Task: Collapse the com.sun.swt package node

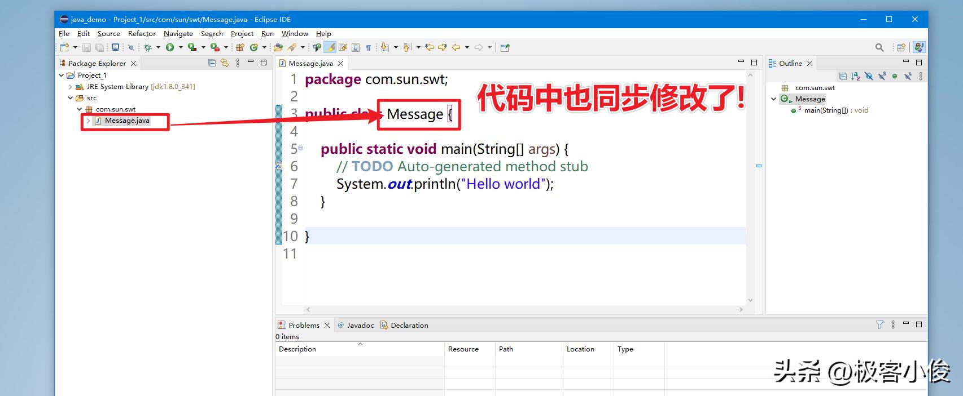Action: pos(80,109)
